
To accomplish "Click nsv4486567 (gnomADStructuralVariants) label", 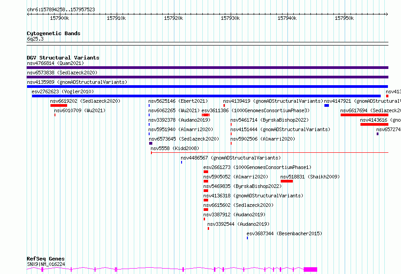I will point(231,158).
